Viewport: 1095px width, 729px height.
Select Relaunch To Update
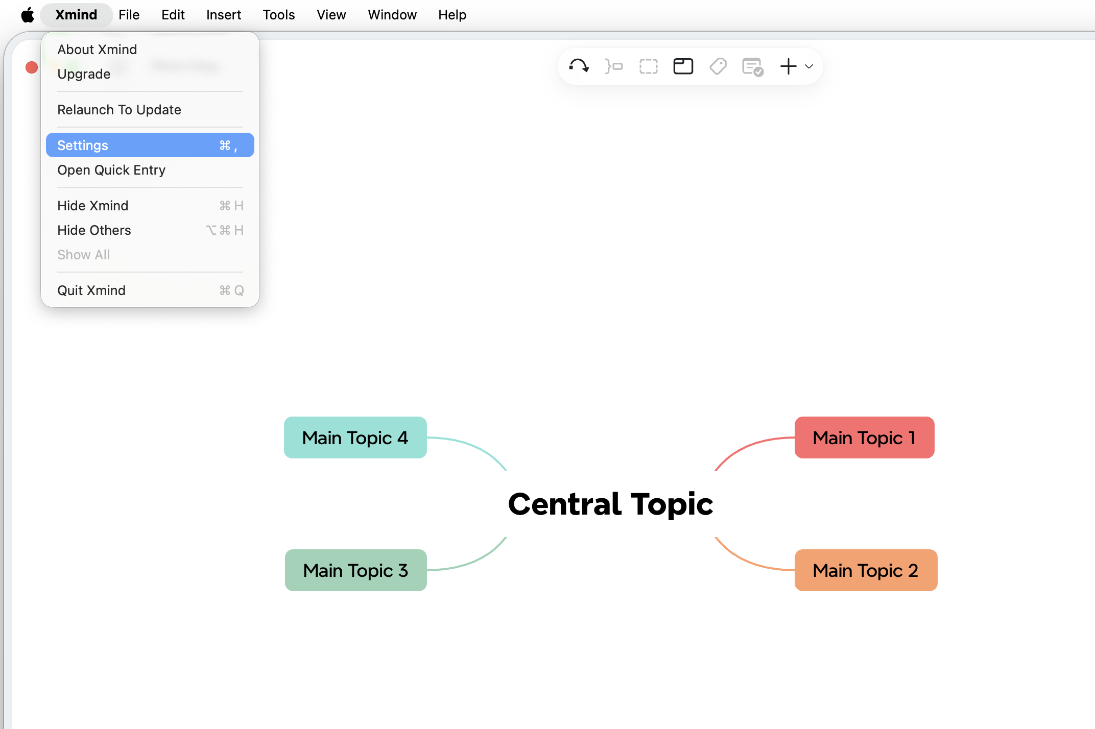[x=150, y=110]
